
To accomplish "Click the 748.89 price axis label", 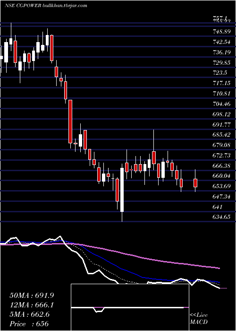I will coord(222,32).
